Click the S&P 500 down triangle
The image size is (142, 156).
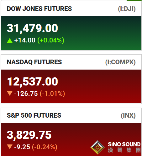point(10,147)
